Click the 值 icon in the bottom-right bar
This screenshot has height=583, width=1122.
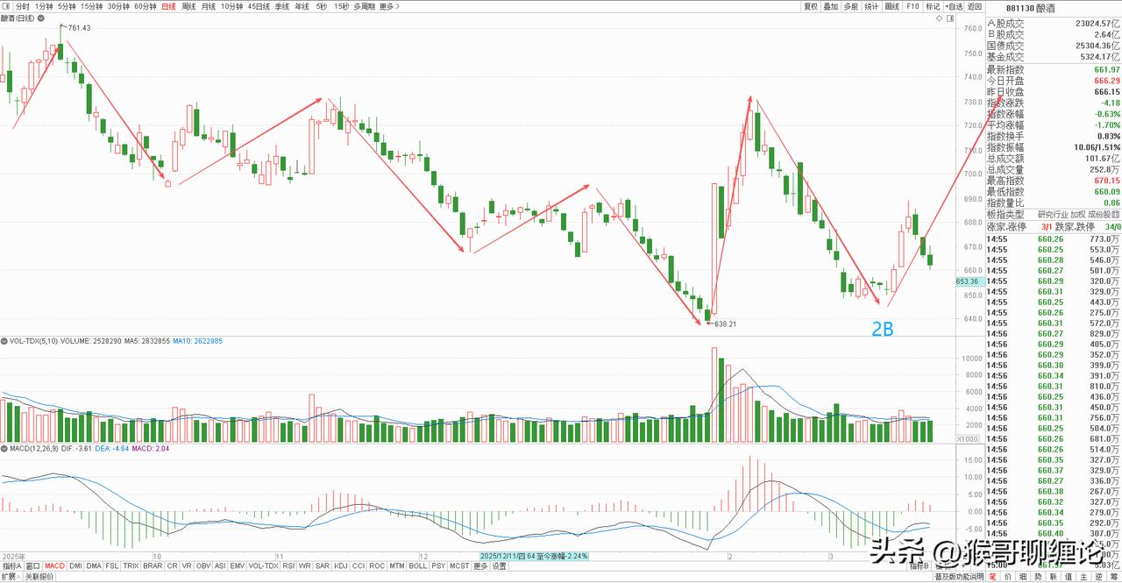click(1069, 577)
